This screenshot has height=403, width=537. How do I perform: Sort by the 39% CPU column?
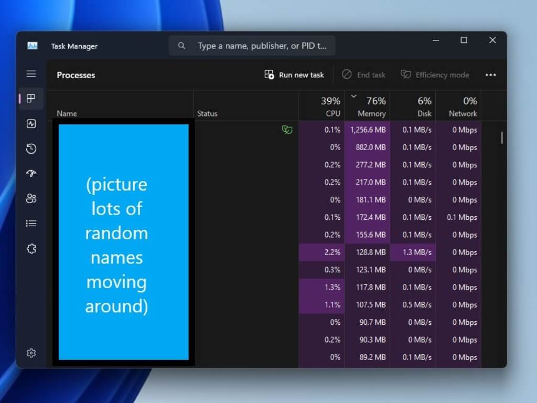[x=321, y=106]
